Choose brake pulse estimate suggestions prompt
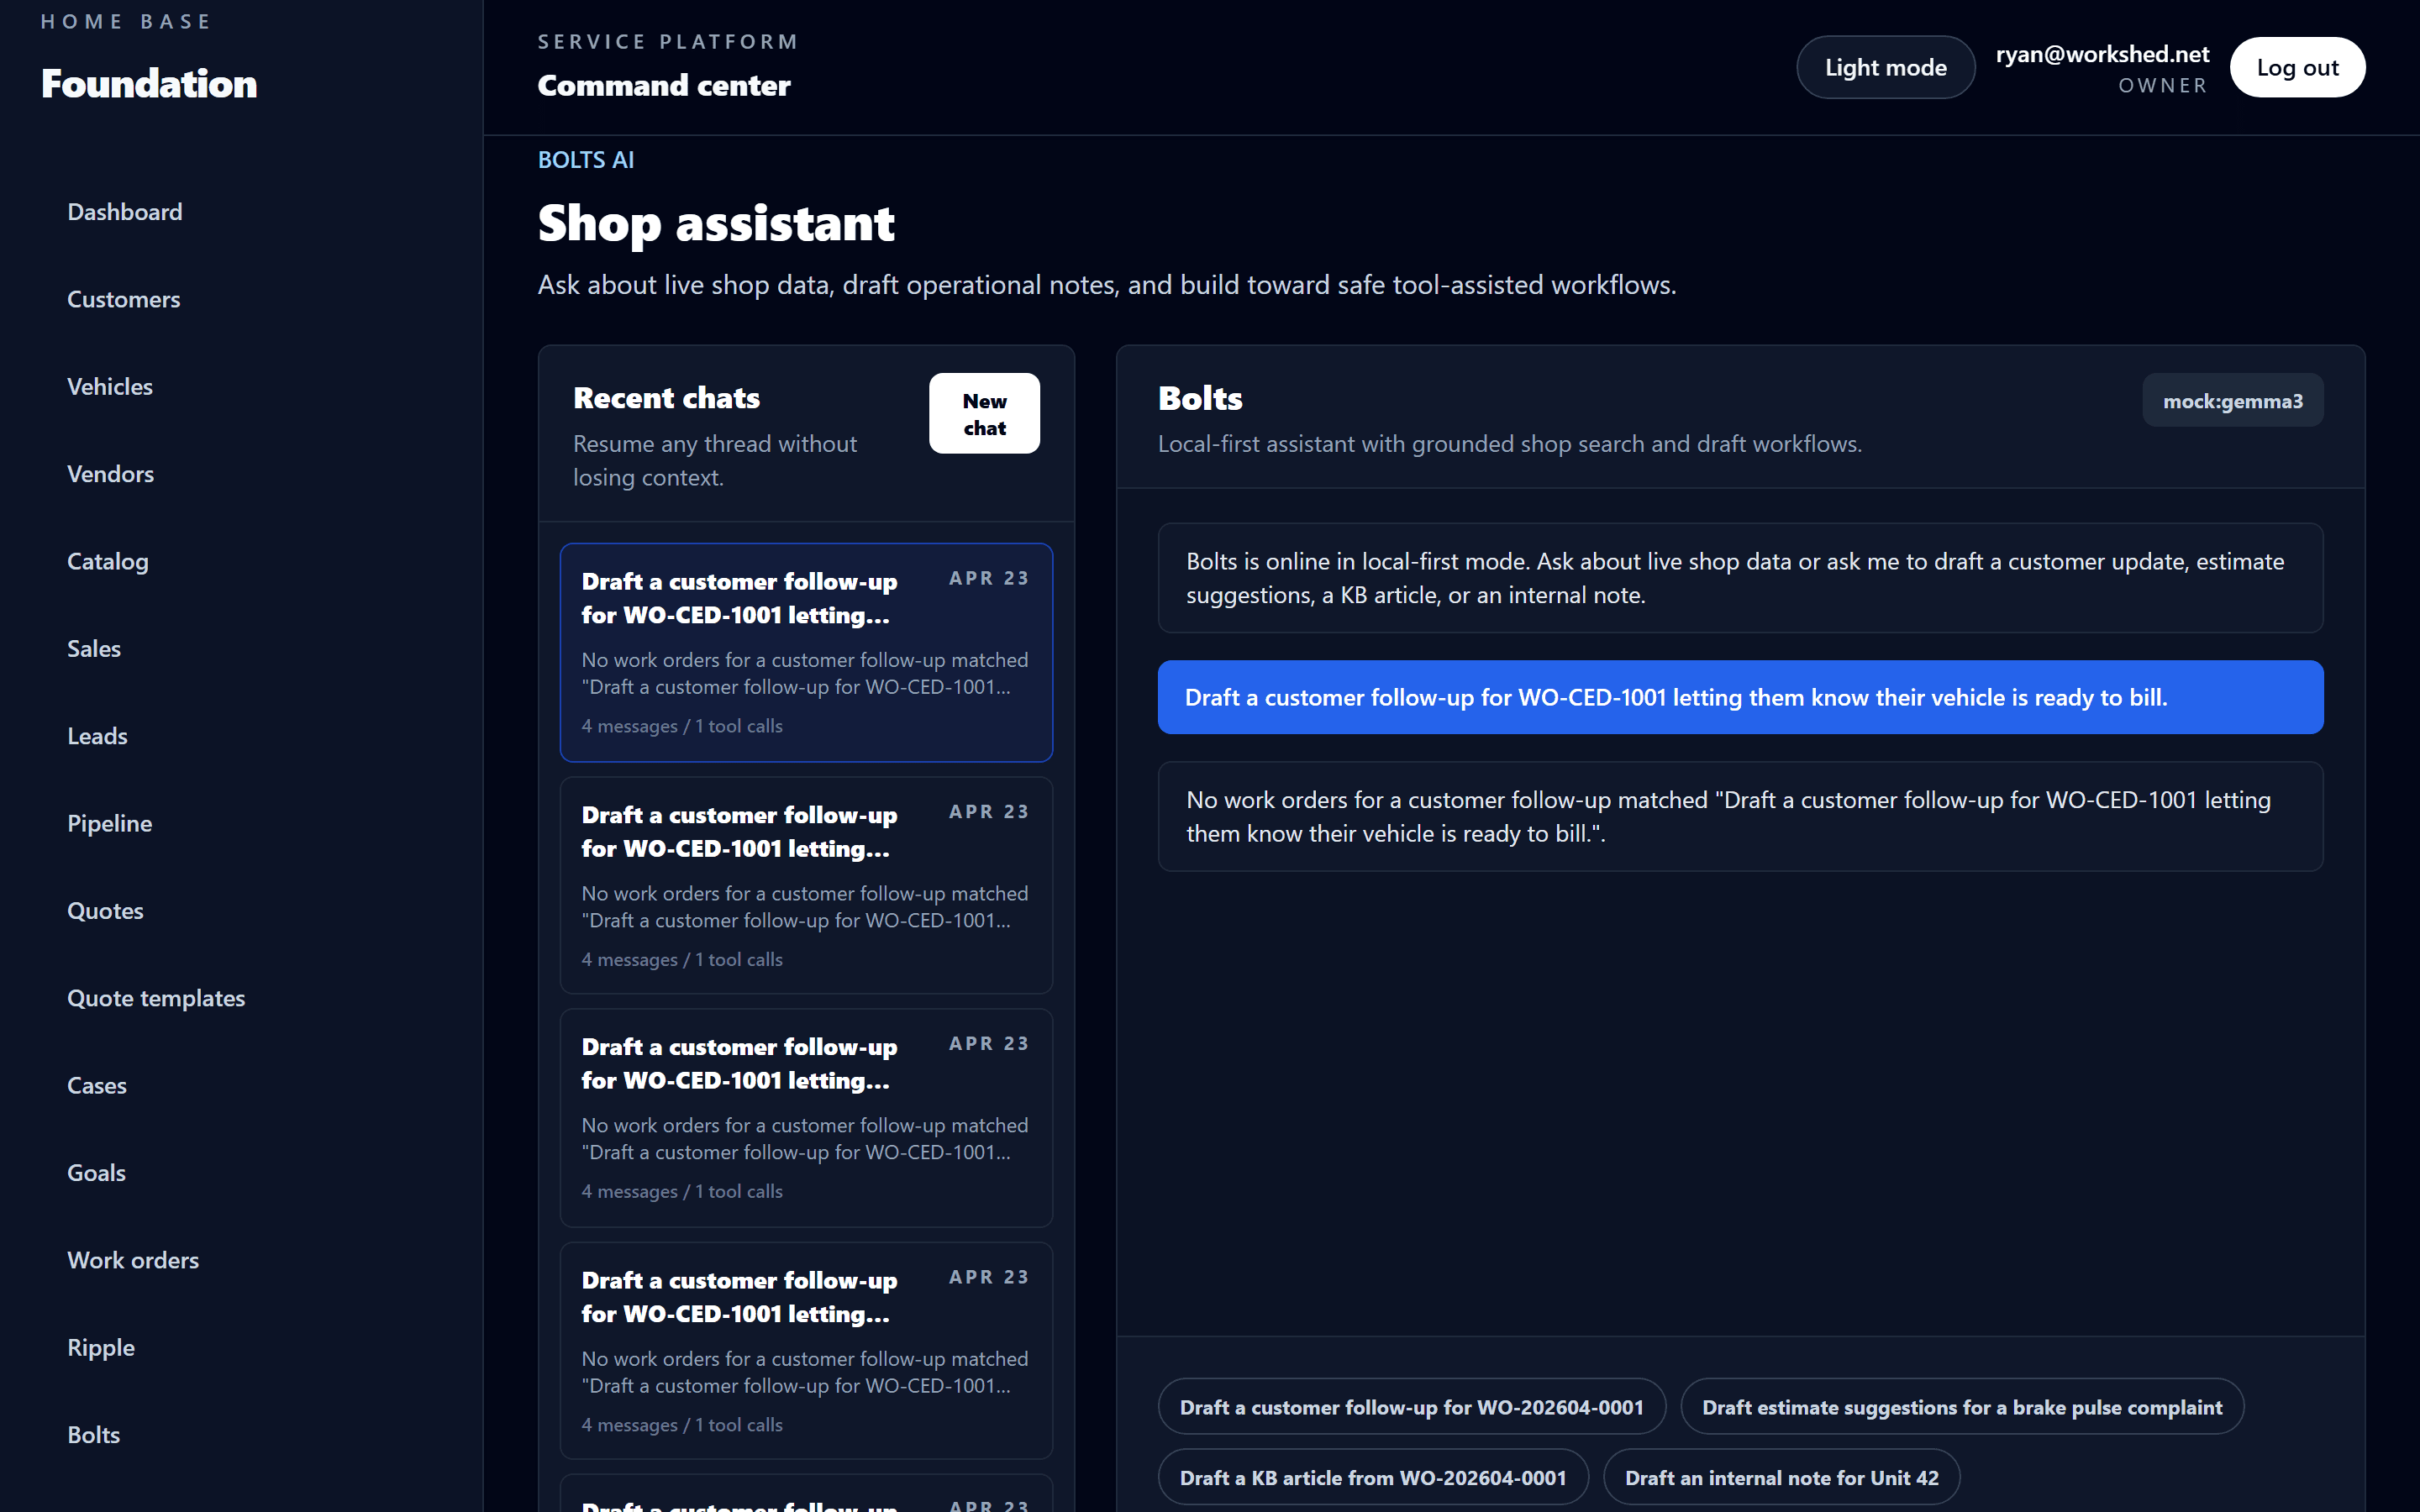 coord(1961,1406)
